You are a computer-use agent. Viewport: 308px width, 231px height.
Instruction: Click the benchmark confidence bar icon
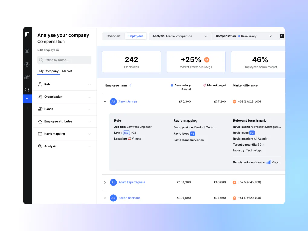269,162
